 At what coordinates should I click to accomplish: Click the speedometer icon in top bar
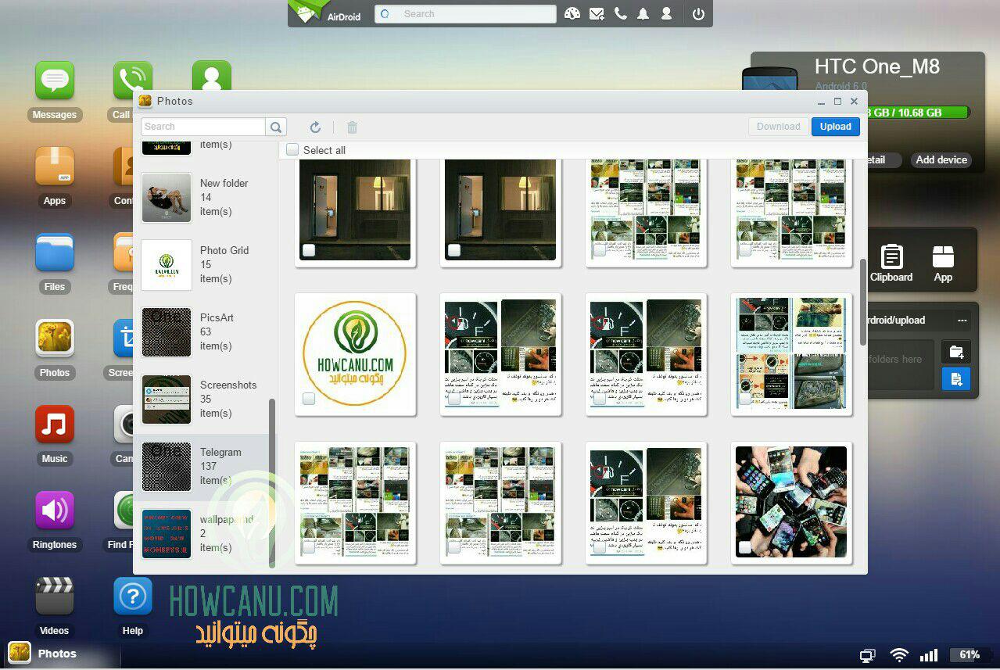tap(572, 13)
